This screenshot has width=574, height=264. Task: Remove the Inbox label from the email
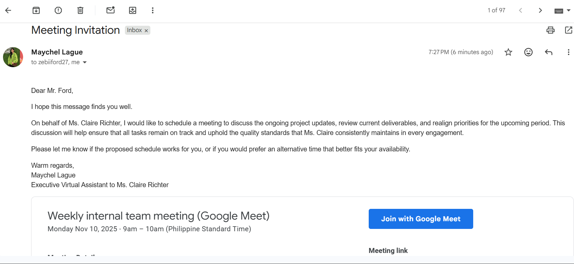[x=146, y=30]
